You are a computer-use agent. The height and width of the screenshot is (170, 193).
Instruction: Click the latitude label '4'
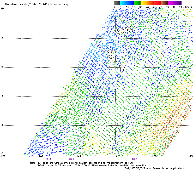pyautogui.click(x=2, y=96)
